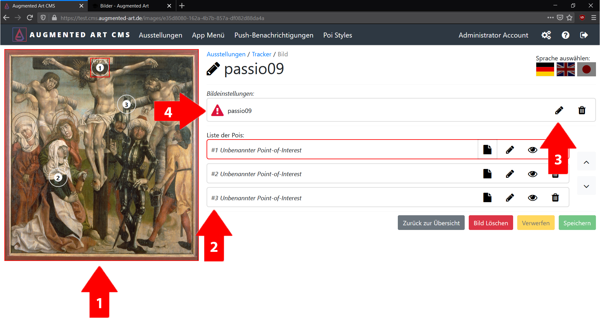Delete passio09 image settings with trash icon
The height and width of the screenshot is (326, 600).
coord(582,110)
